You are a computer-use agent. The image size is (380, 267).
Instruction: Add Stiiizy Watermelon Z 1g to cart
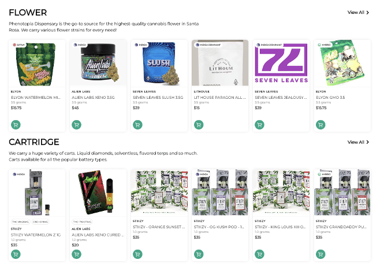pyautogui.click(x=15, y=254)
